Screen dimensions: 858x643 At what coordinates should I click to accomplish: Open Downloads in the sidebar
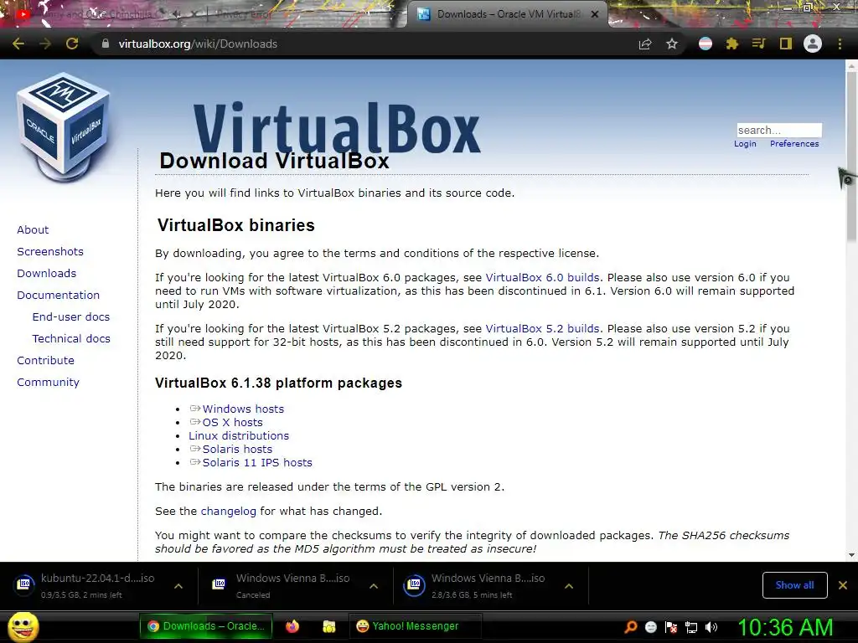coord(47,274)
